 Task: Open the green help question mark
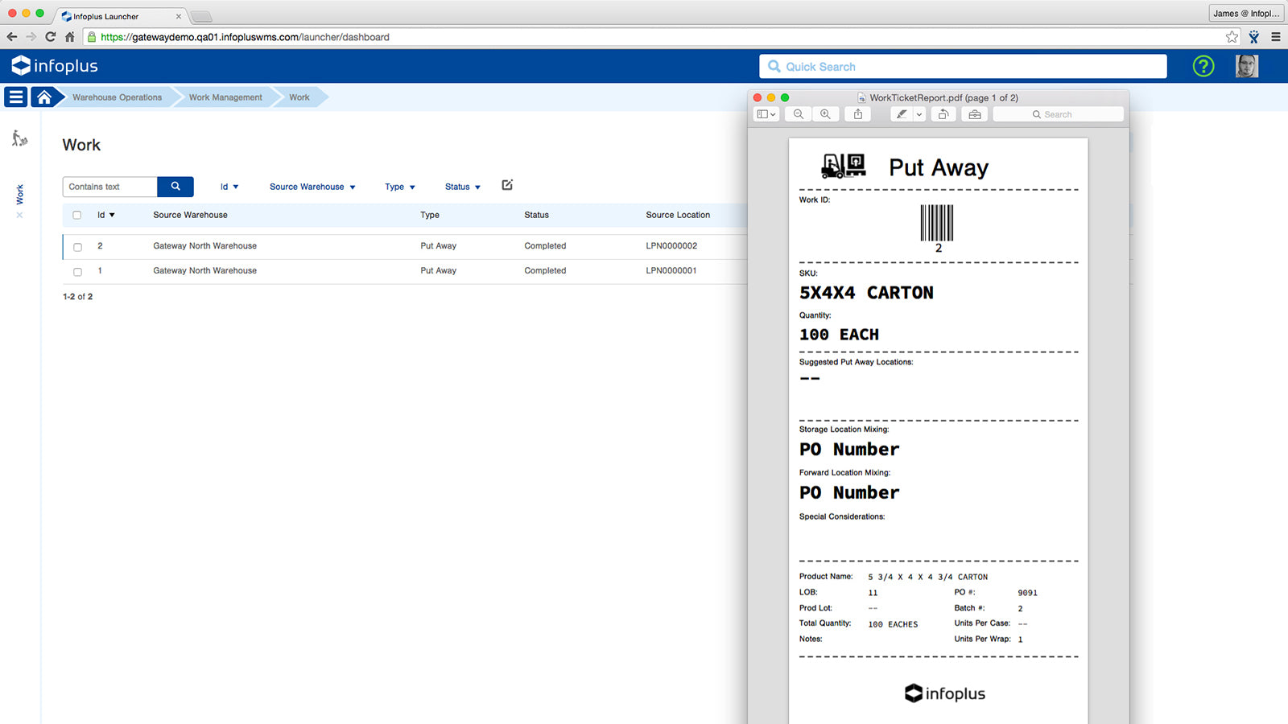(x=1203, y=66)
